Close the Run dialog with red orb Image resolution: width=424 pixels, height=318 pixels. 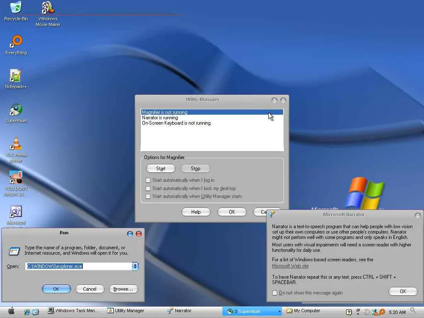[x=138, y=234]
